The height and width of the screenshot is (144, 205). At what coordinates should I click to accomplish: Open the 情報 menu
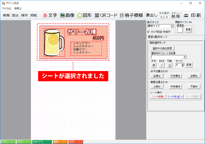(x=18, y=8)
